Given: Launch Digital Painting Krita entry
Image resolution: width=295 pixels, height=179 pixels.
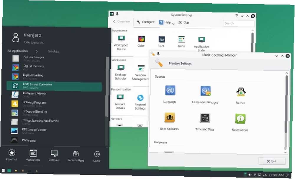Looking at the screenshot, I should [54, 67].
